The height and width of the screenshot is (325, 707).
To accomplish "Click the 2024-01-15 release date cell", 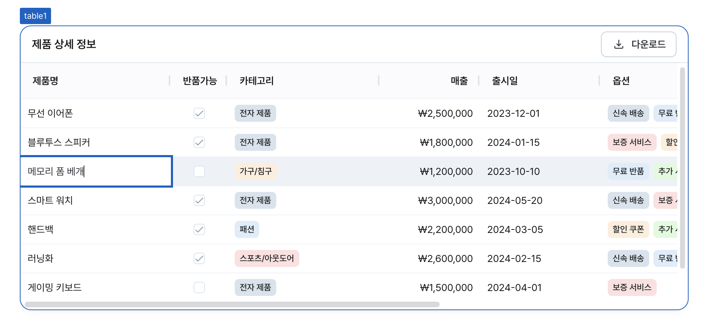I will pyautogui.click(x=513, y=142).
